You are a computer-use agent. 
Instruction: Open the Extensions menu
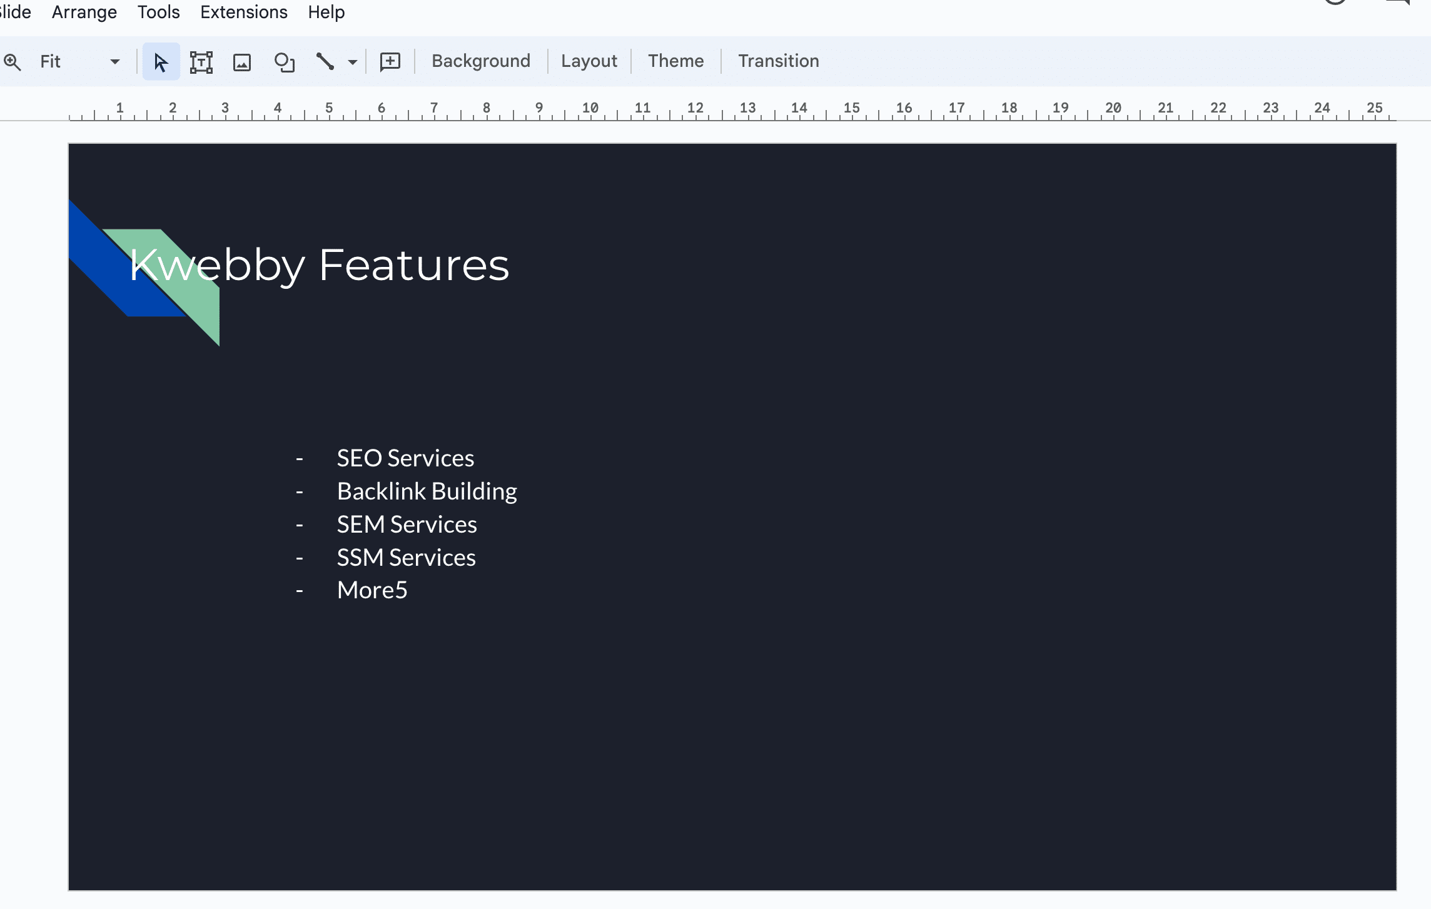[x=244, y=12]
